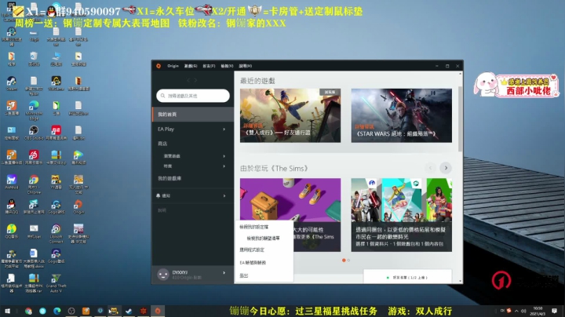565x317 pixels.
Task: Open the 好友(F) menu
Action: point(209,66)
